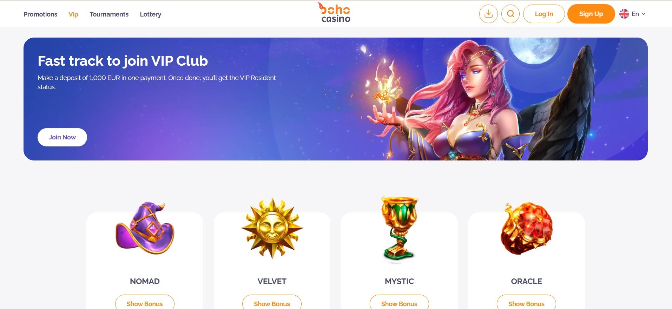This screenshot has width=672, height=309.
Task: Show Bonus for Velvet level
Action: pyautogui.click(x=272, y=303)
